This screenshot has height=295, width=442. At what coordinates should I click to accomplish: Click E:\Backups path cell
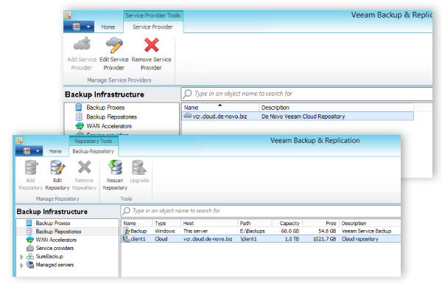[x=253, y=231]
